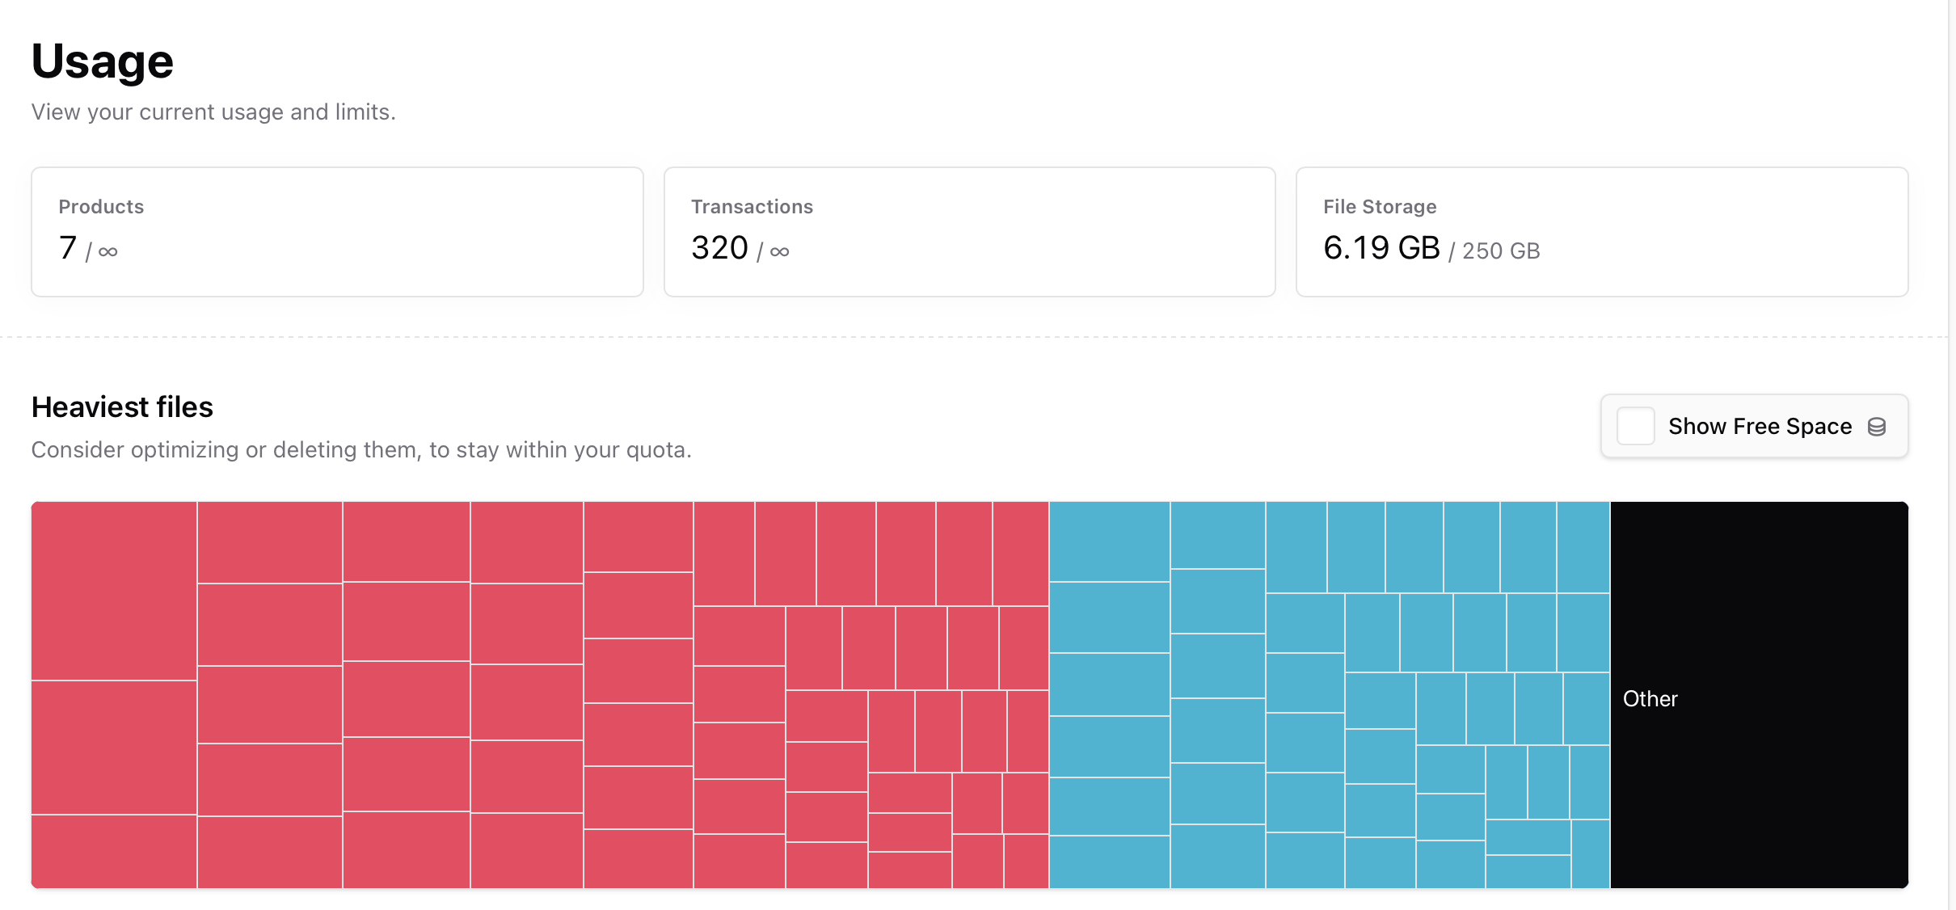
Task: Click the View your current usage subtitle
Action: (x=213, y=112)
